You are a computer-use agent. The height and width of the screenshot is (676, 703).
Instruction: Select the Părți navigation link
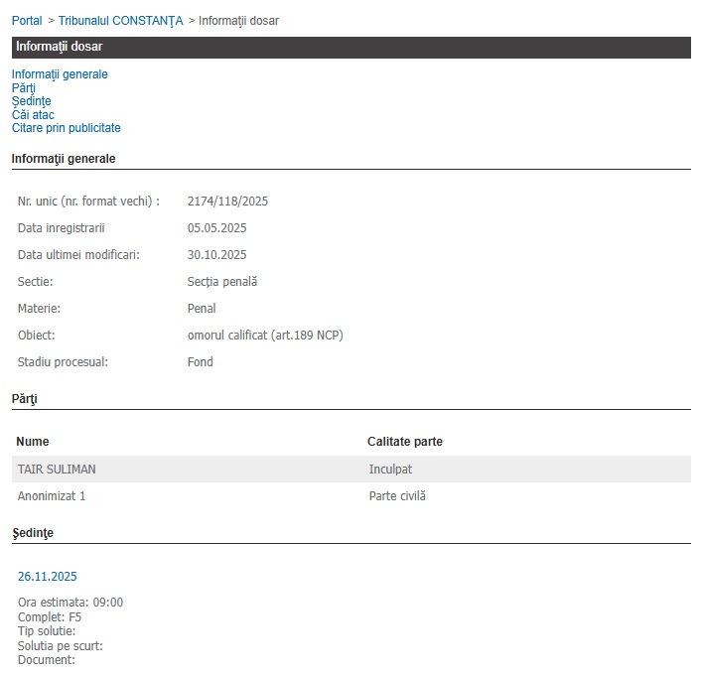pos(24,88)
